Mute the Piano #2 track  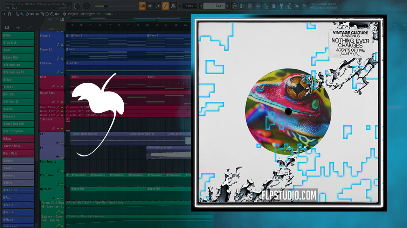(x=62, y=59)
